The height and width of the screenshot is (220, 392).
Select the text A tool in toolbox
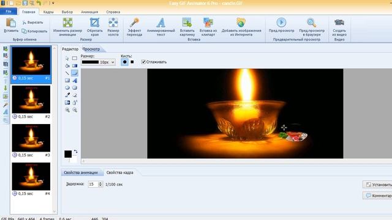[x=75, y=80]
